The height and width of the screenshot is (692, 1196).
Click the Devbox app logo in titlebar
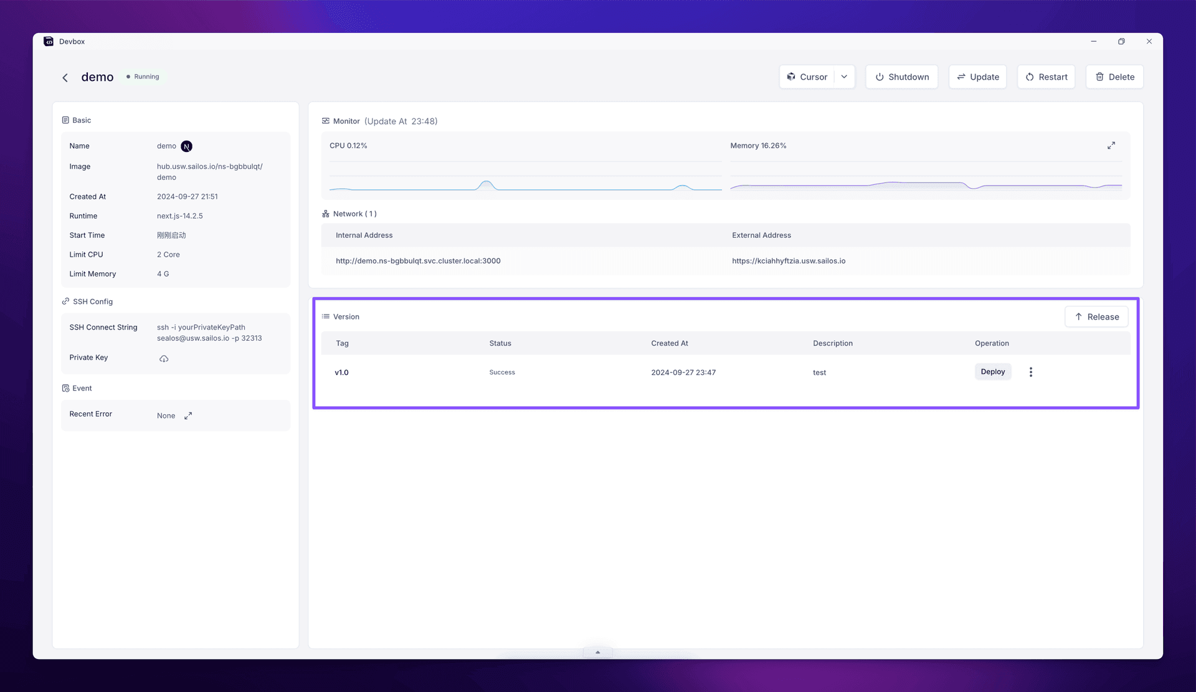pos(49,41)
